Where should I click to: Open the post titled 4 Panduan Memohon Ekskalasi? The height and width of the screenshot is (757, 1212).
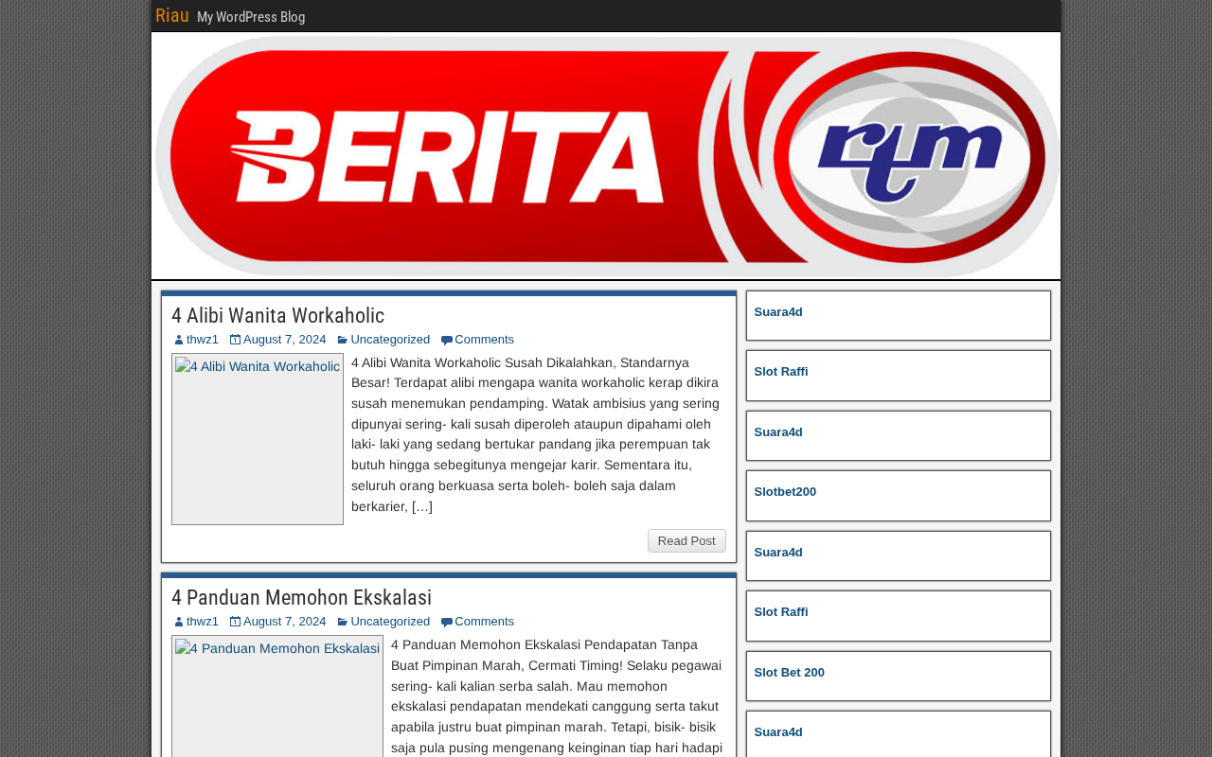[301, 598]
